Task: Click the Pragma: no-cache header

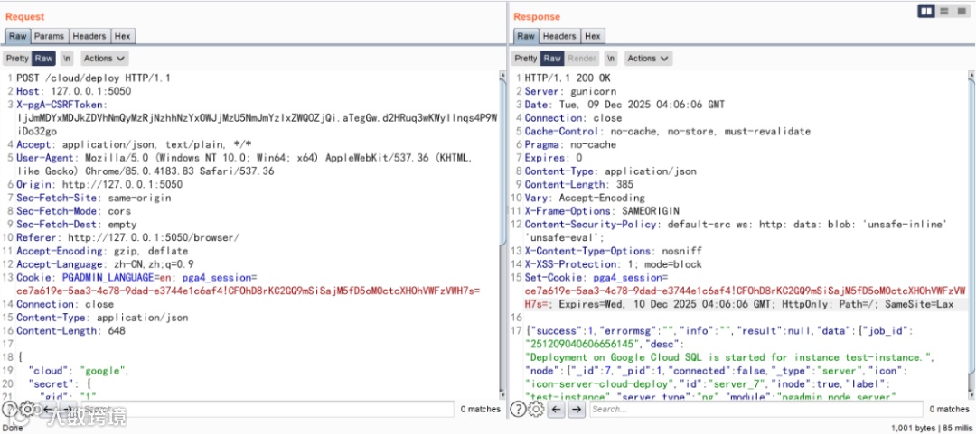Action: (570, 144)
